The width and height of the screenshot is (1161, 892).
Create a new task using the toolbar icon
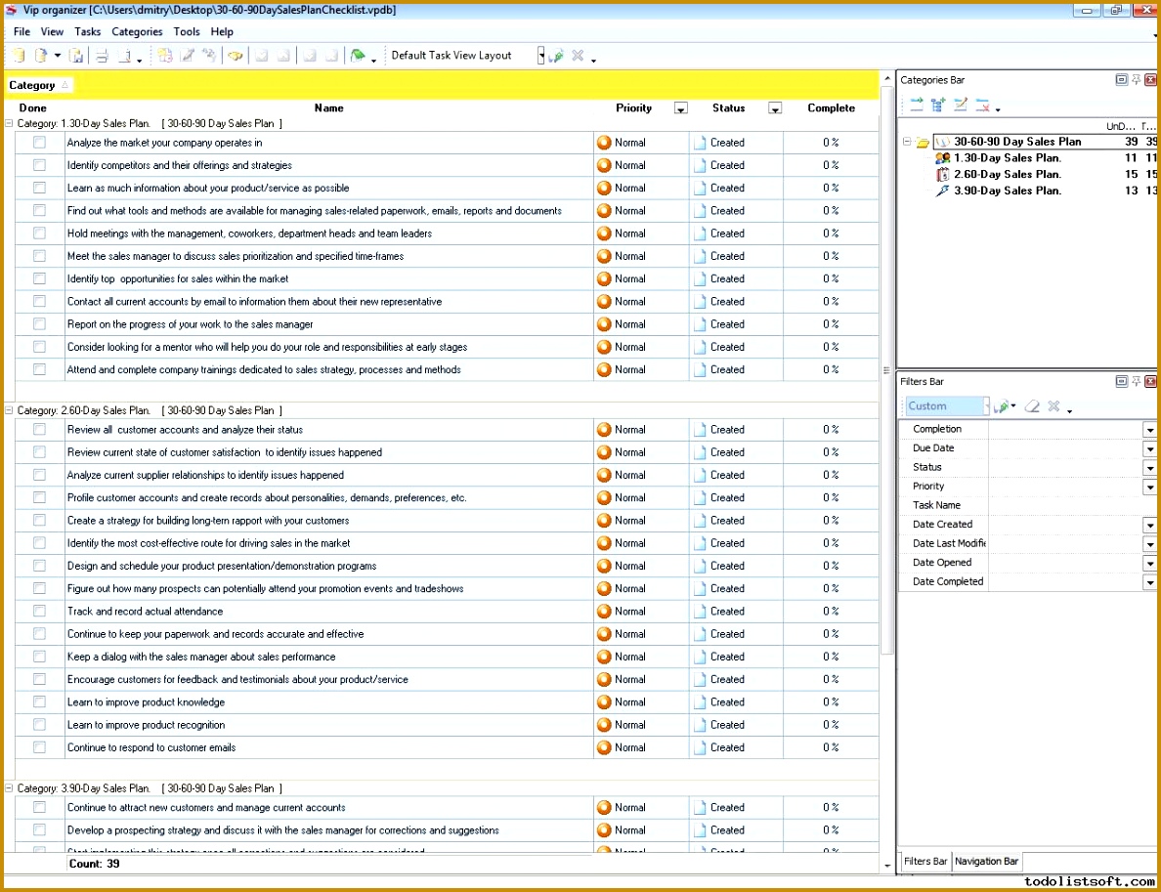(x=164, y=57)
